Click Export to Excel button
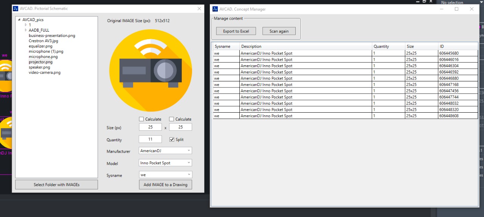484x217 pixels. (236, 31)
